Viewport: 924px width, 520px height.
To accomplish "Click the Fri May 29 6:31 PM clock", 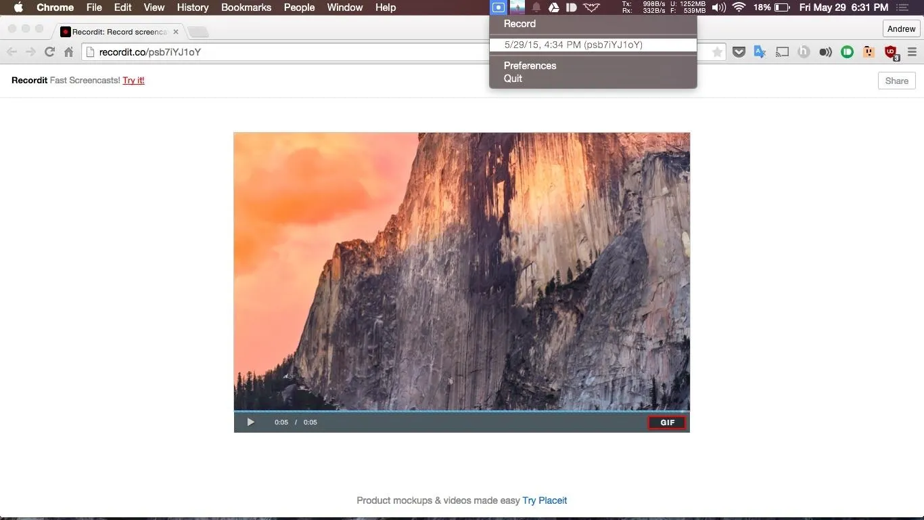I will point(844,7).
